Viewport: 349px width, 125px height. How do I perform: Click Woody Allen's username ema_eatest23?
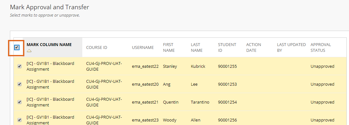click(x=145, y=120)
